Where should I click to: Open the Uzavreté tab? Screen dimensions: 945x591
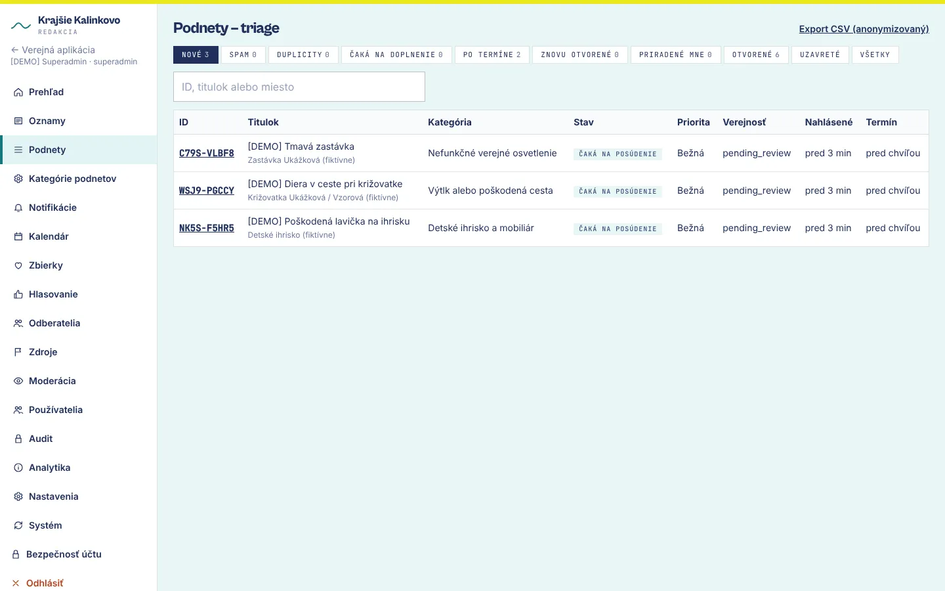(820, 55)
